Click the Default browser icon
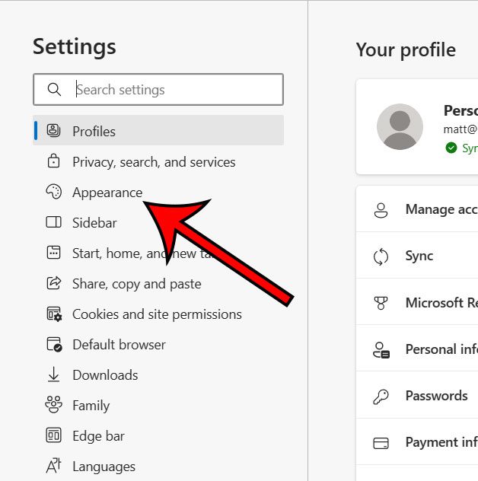The height and width of the screenshot is (481, 478). [x=53, y=344]
